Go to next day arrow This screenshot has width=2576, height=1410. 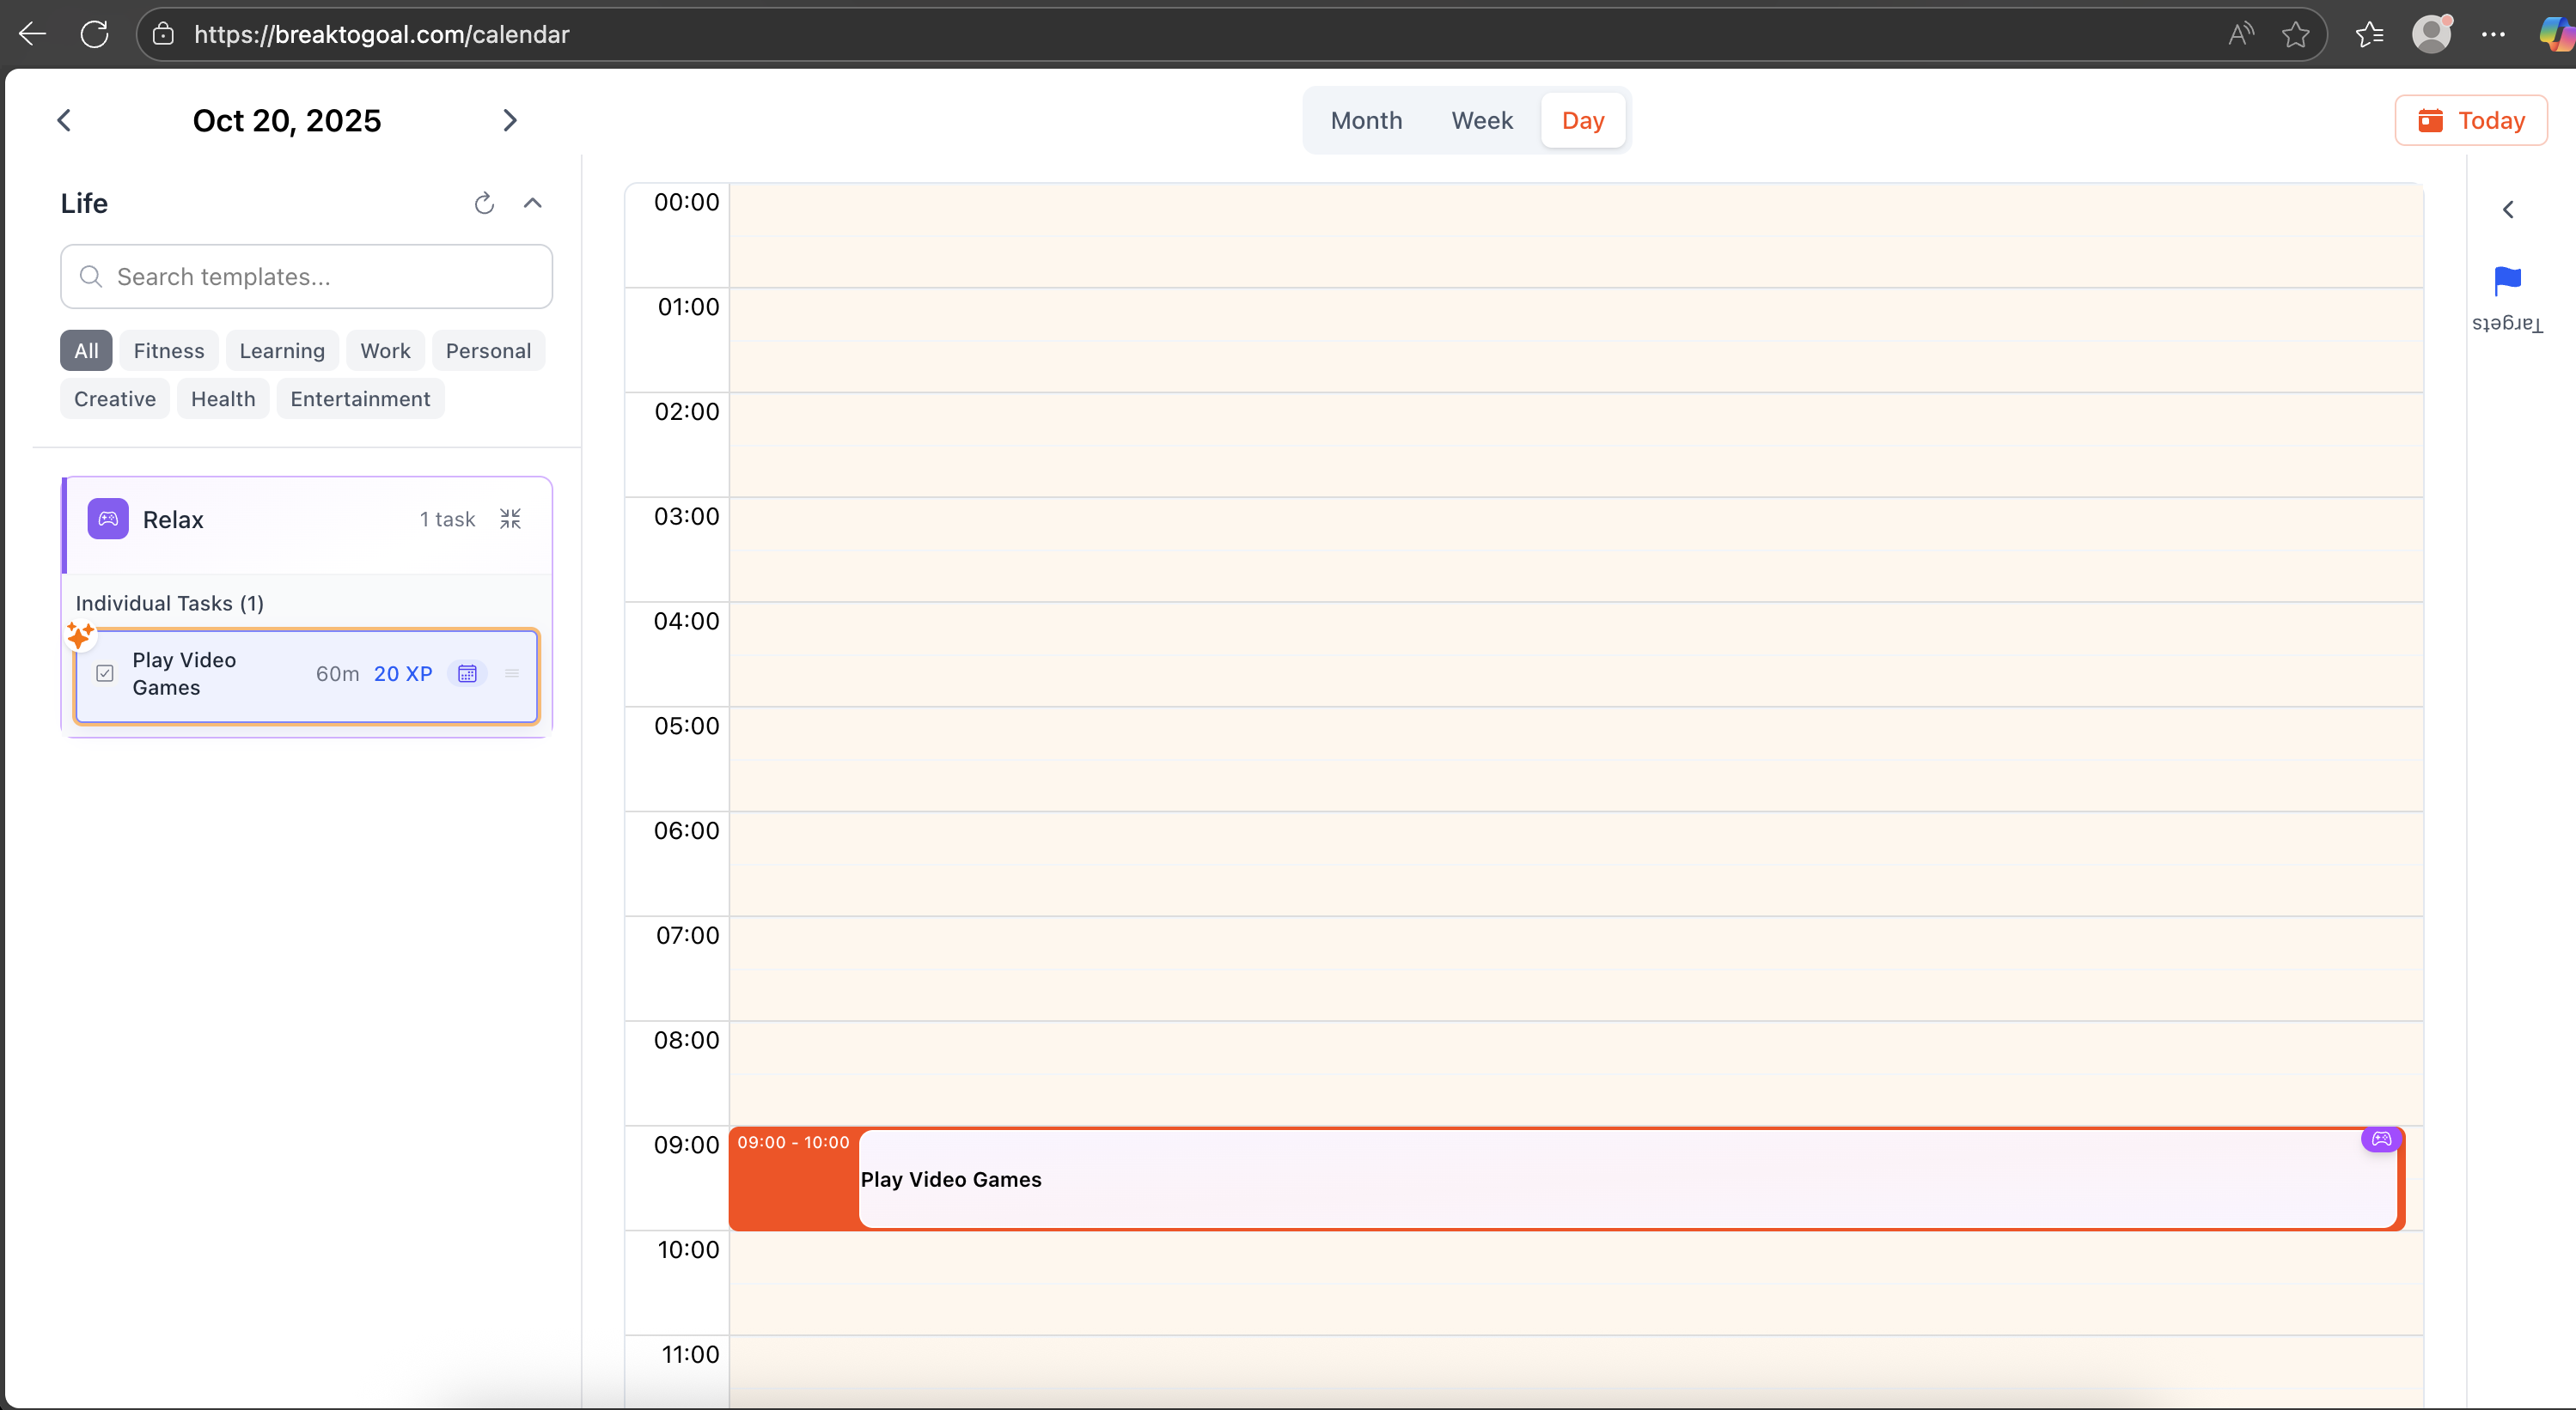510,120
